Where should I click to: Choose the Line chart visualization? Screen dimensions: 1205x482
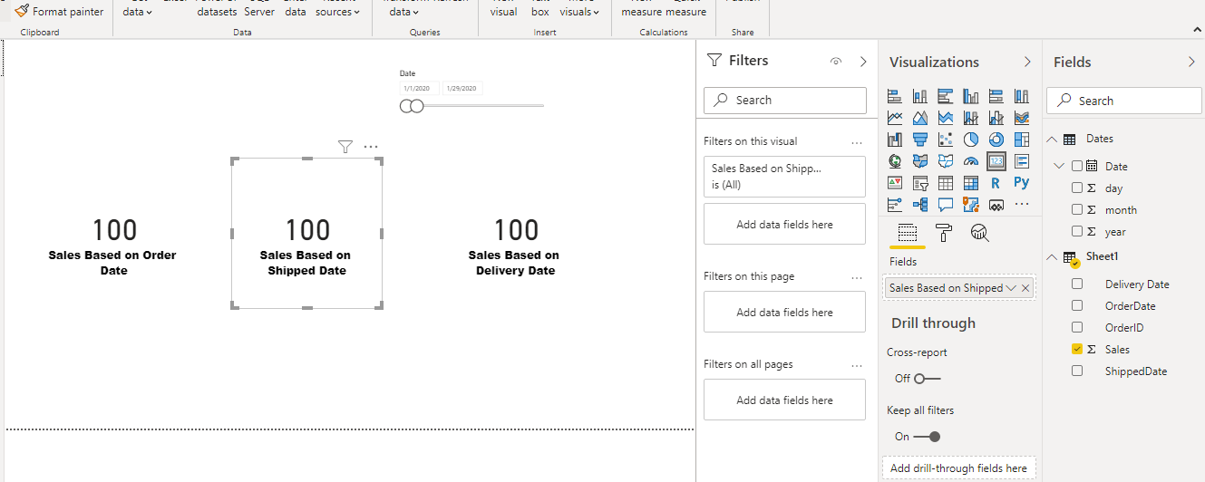click(x=895, y=118)
